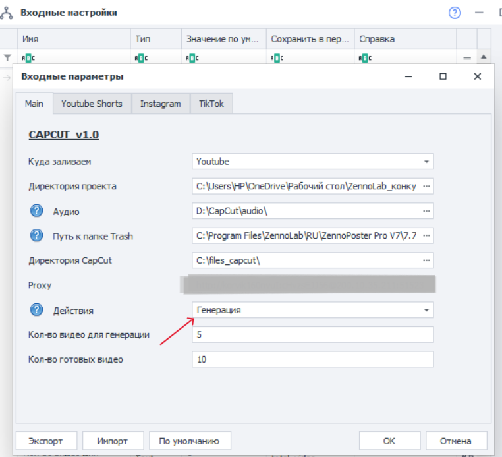This screenshot has height=457, width=502.
Task: Open help in Входные настройки title bar
Action: 455,13
